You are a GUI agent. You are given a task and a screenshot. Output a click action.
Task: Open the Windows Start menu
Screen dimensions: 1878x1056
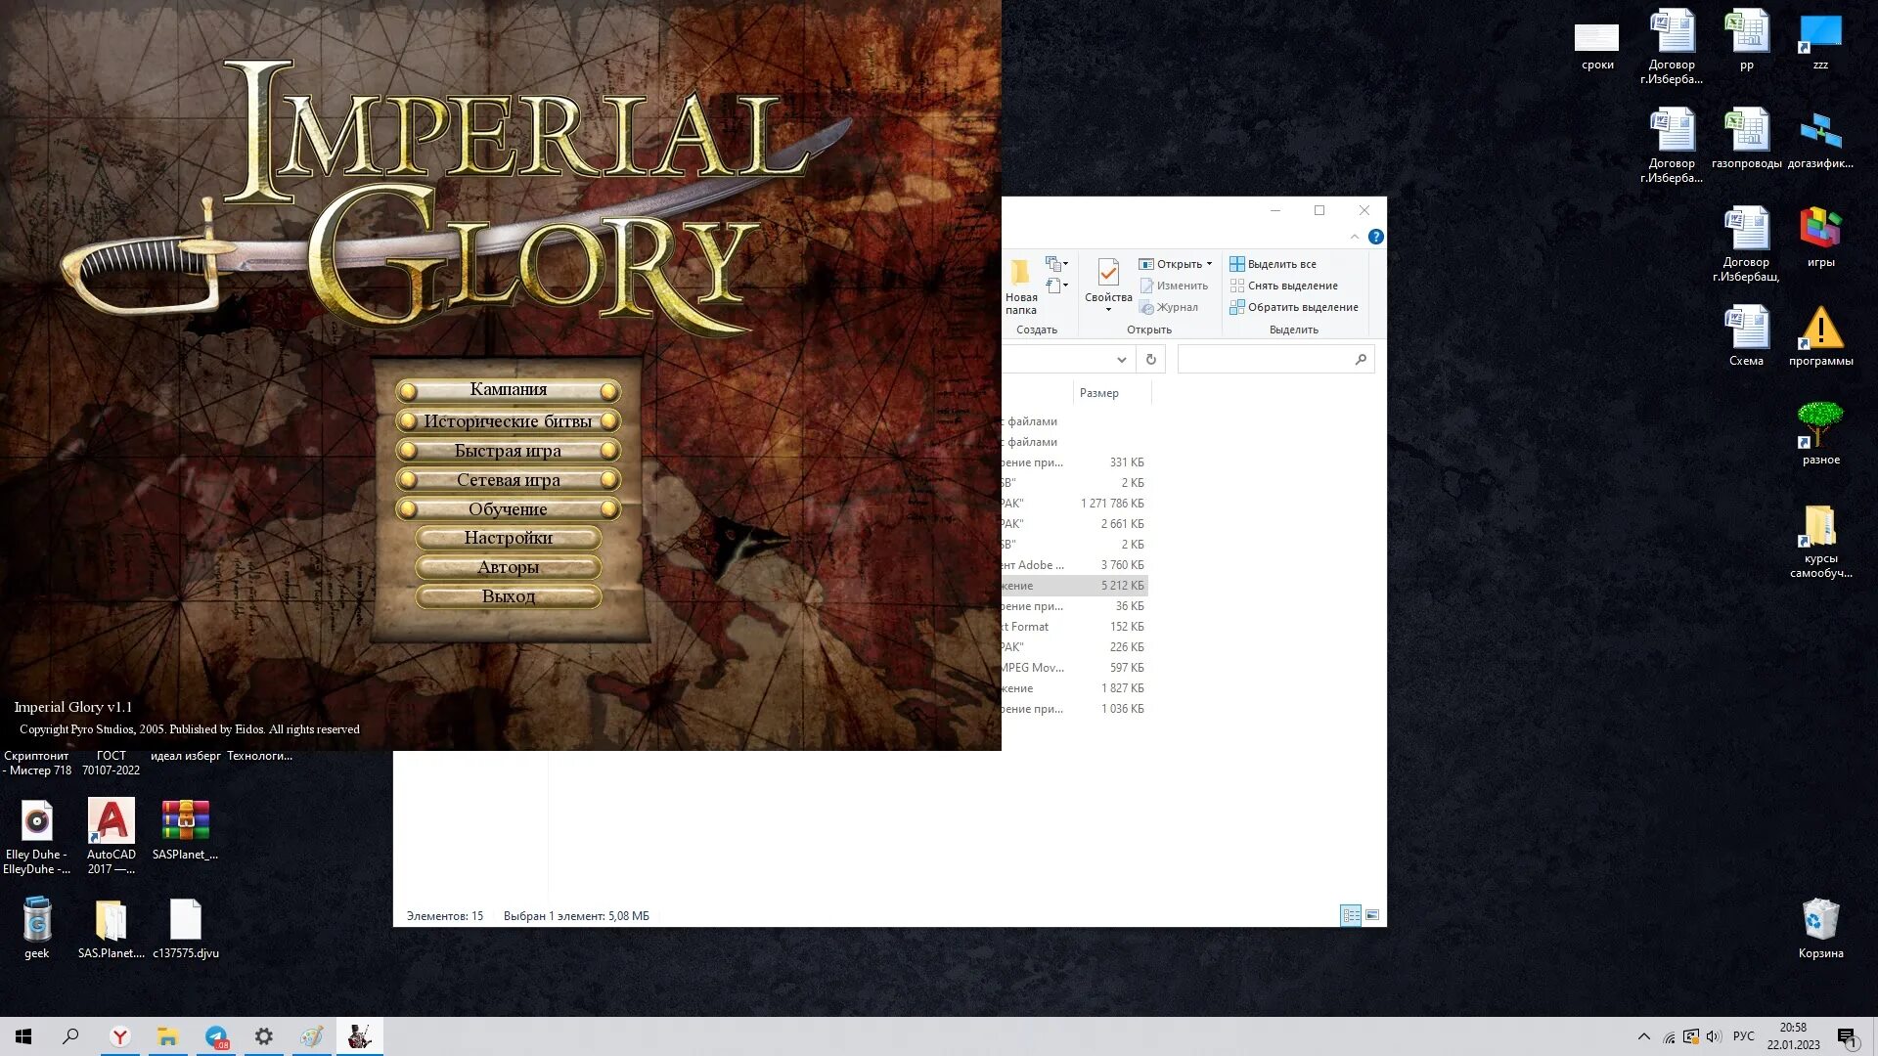[x=23, y=1036]
